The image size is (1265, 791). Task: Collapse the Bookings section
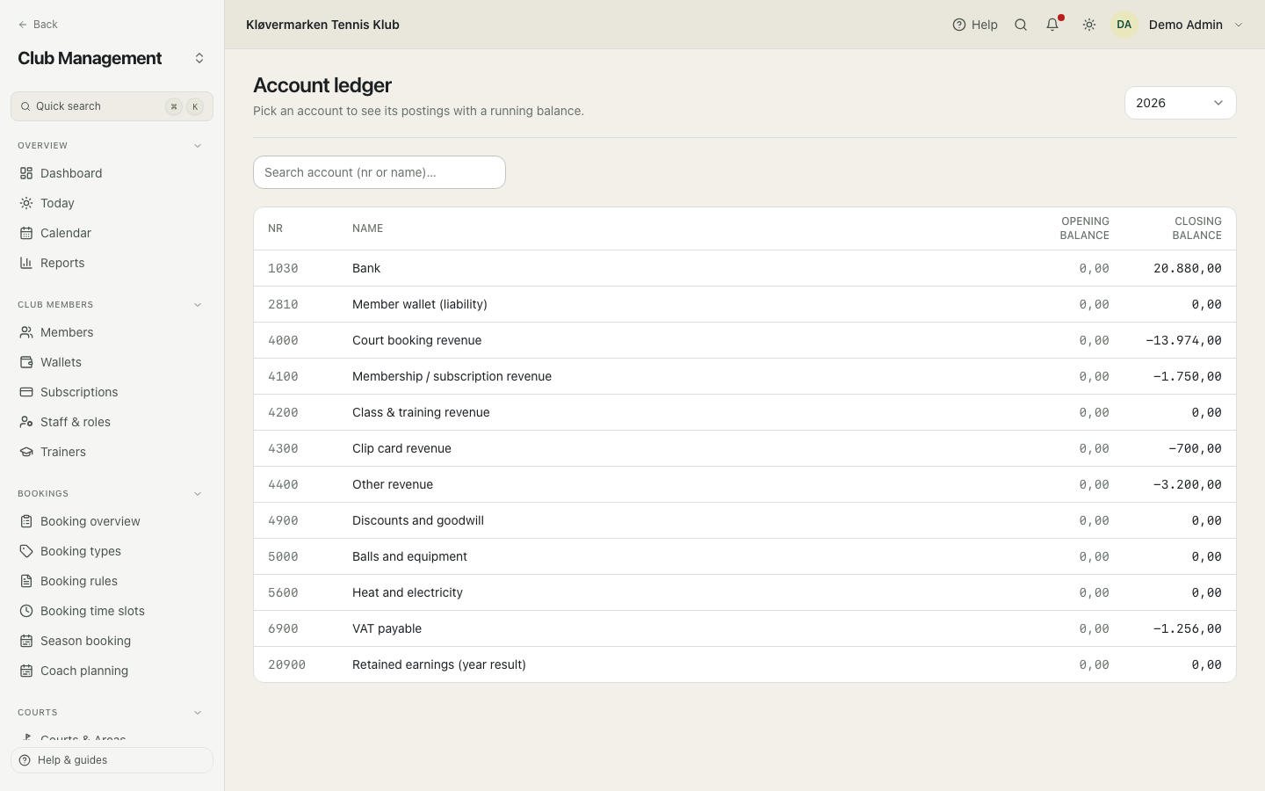click(x=198, y=494)
